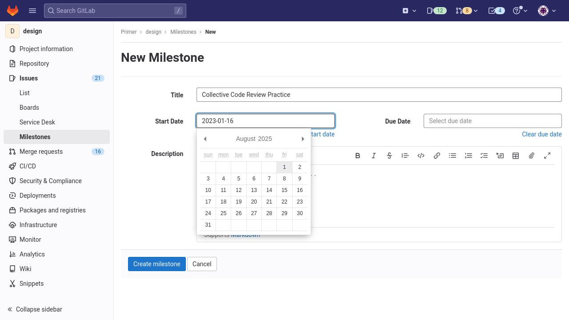Open Repository section in sidebar
The height and width of the screenshot is (320, 569).
(56, 64)
